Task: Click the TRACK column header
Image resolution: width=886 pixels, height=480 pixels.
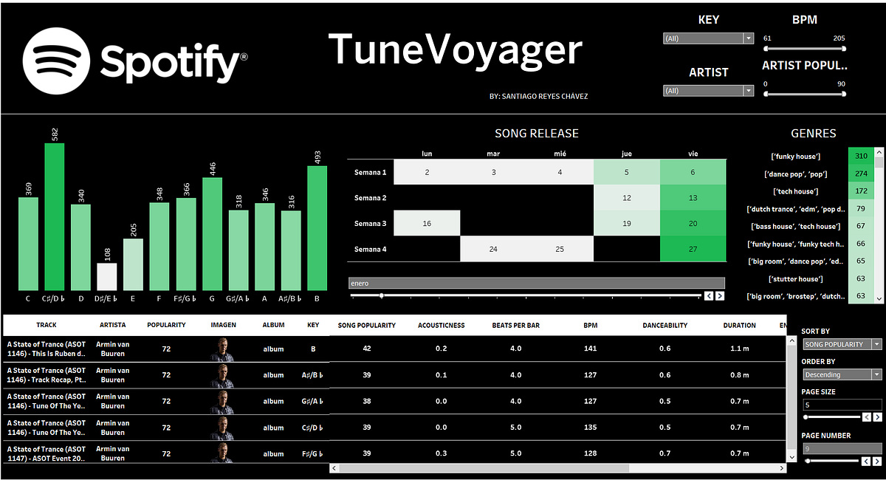Action: 47,325
